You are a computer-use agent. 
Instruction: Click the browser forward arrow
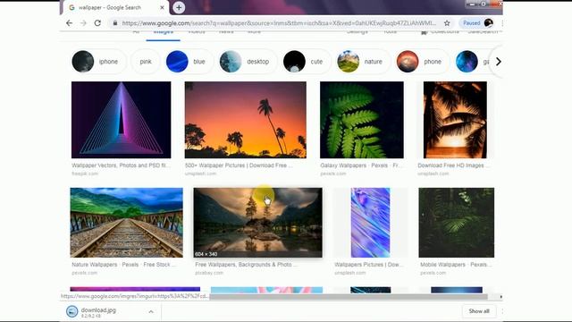(83, 23)
